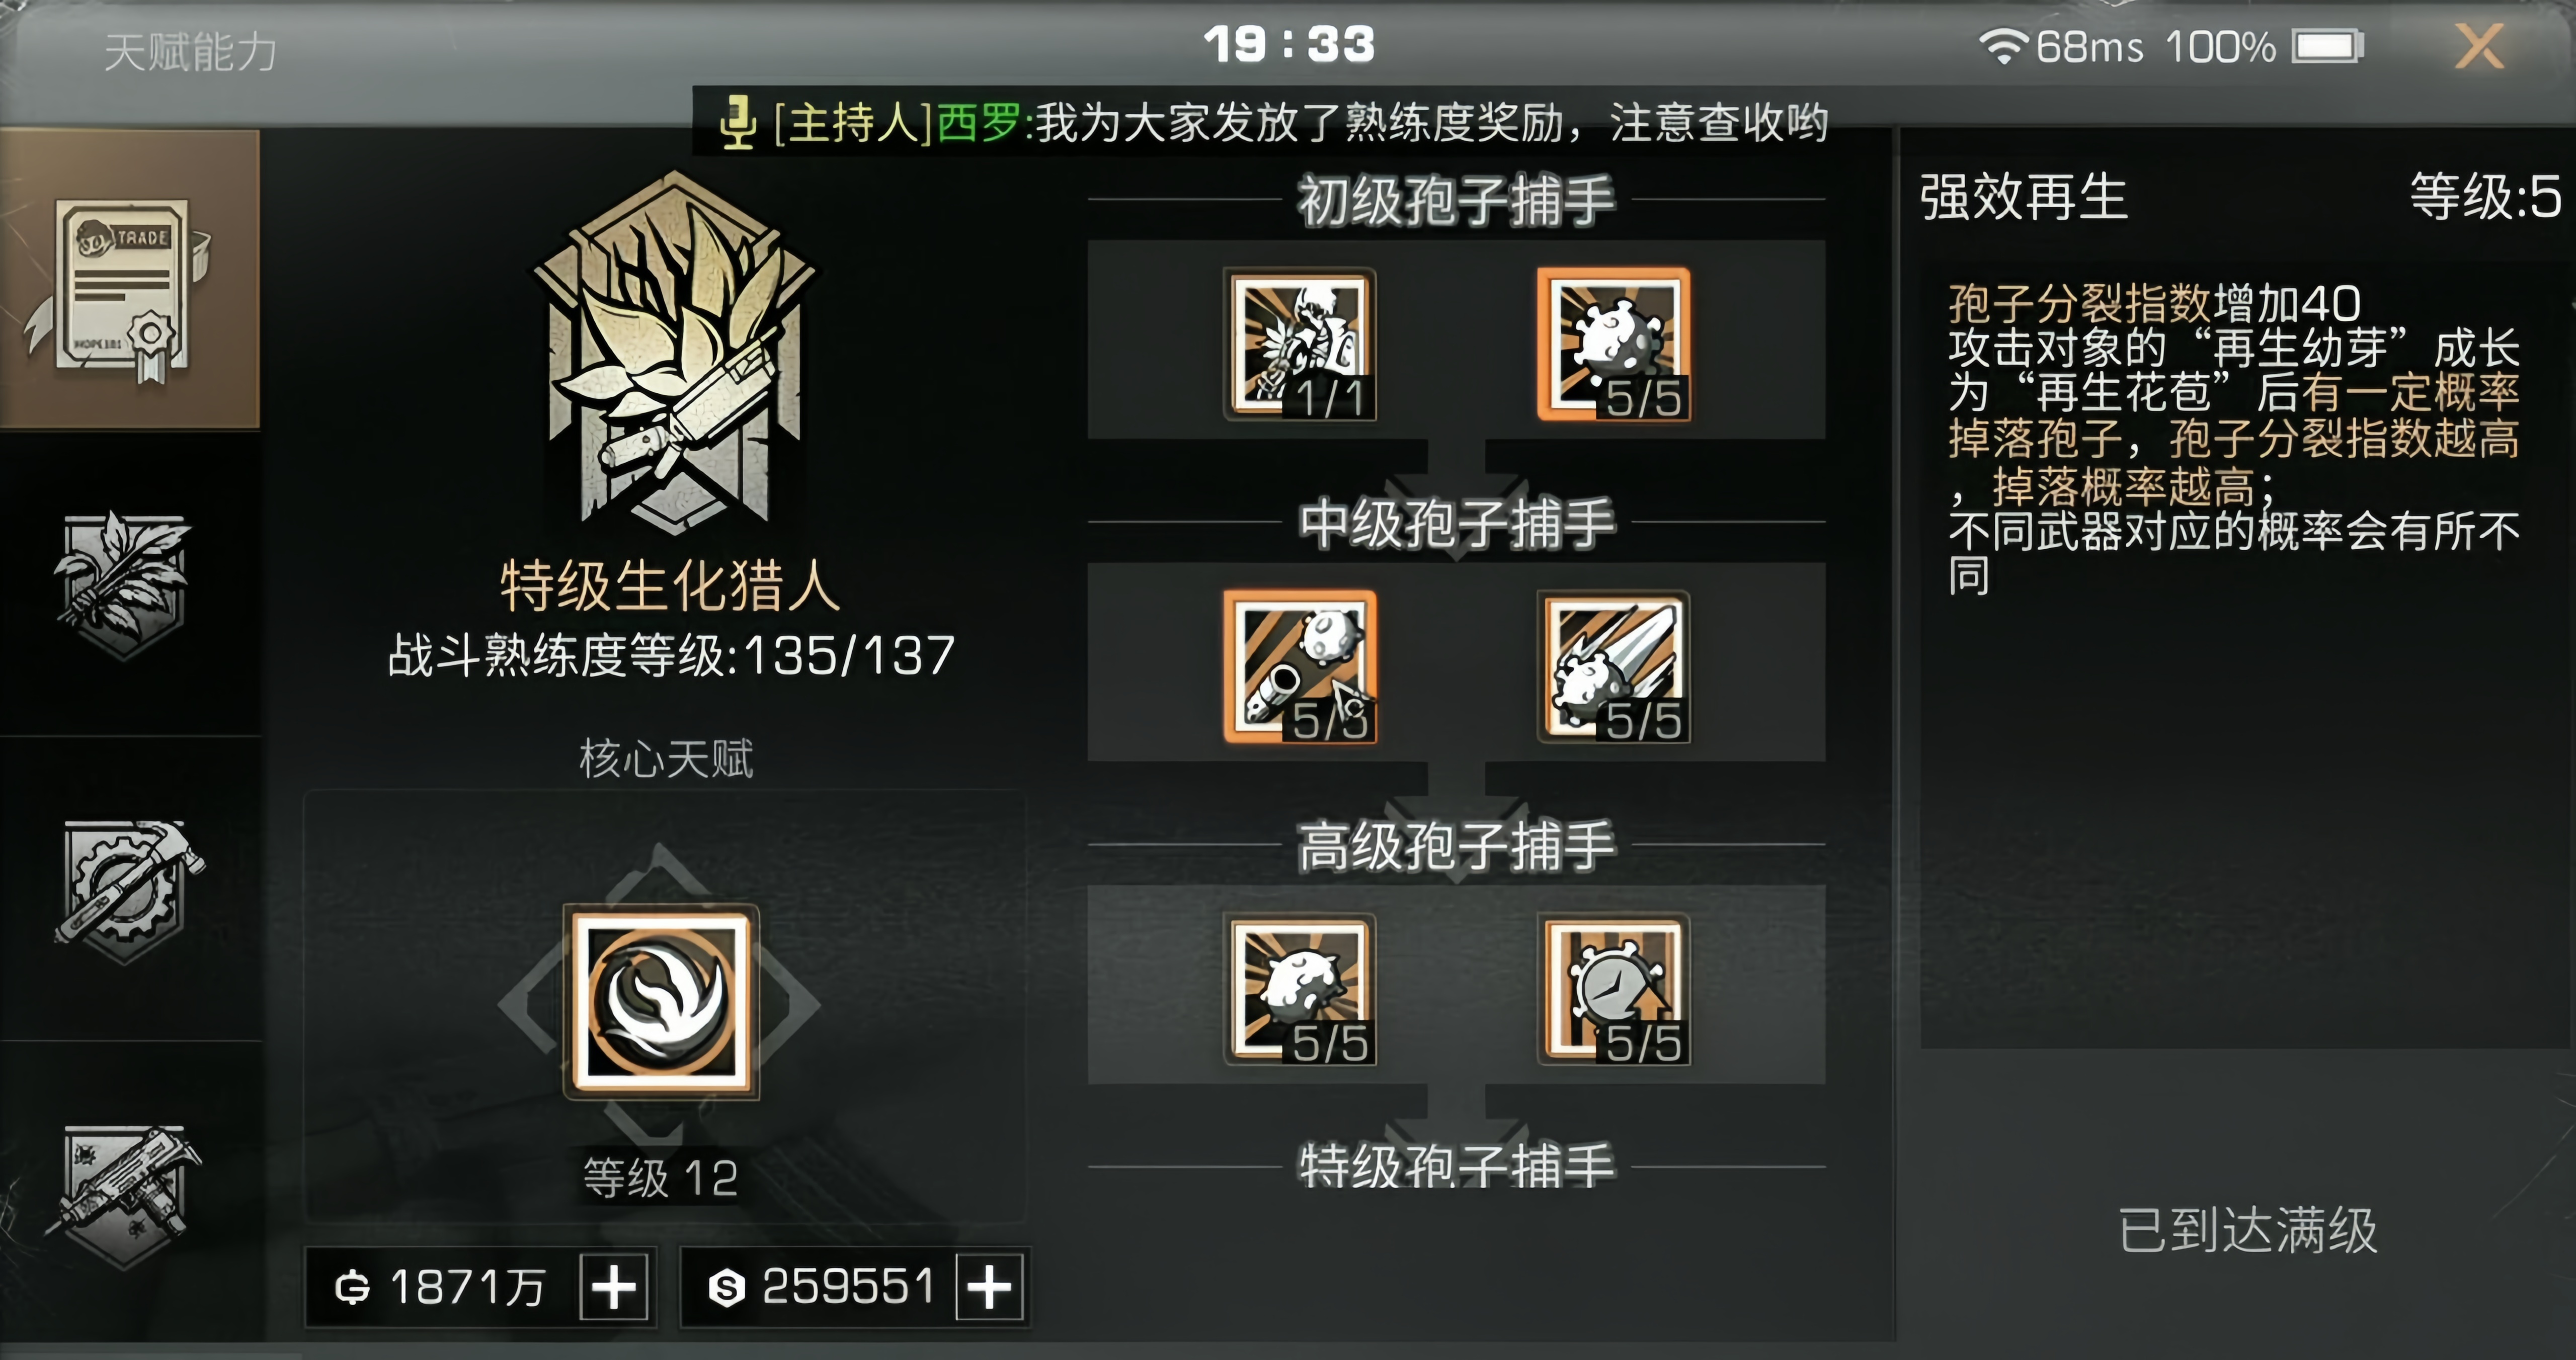Select the 5/5 stopwatch cooldown talent icon
Viewport: 2576px width, 1360px height.
(x=1614, y=989)
